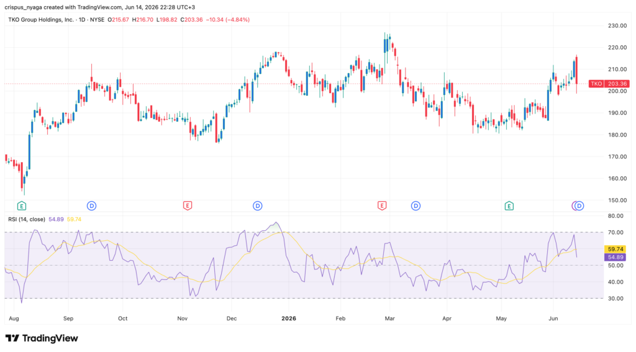Click the 180.00 price axis label
This screenshot has width=636, height=352.
pyautogui.click(x=617, y=135)
